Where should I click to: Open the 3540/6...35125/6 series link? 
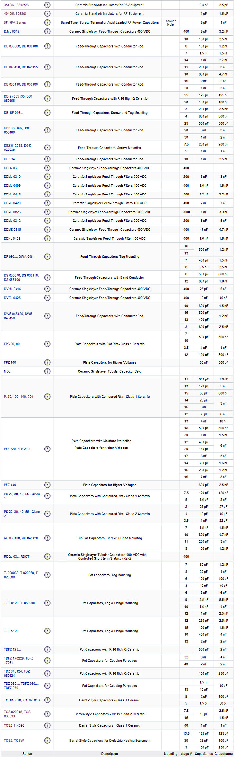(16, 5)
